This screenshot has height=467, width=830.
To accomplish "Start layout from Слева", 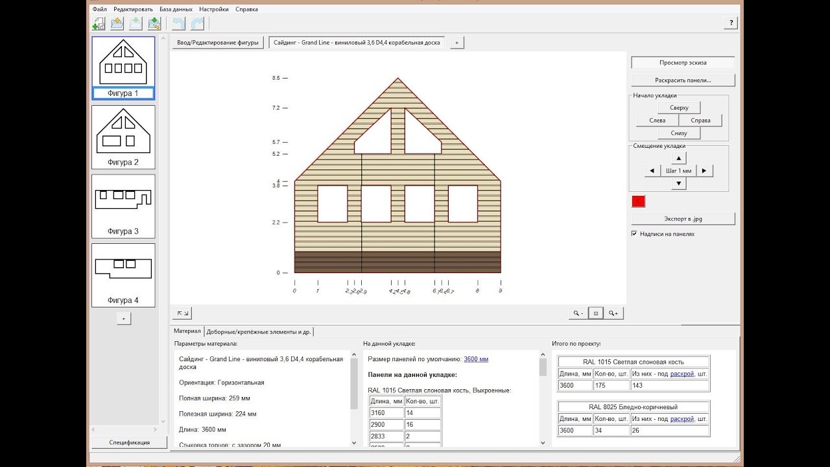I will 657,121.
